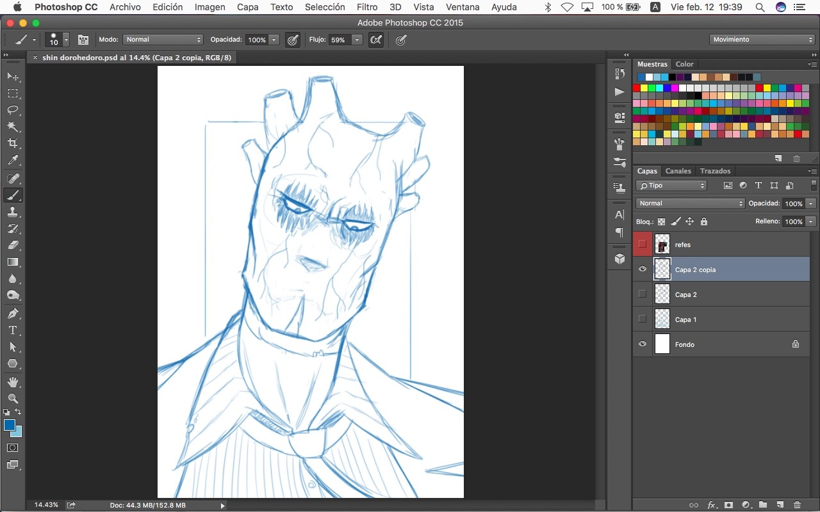
Task: Select the Move tool
Action: tap(13, 77)
